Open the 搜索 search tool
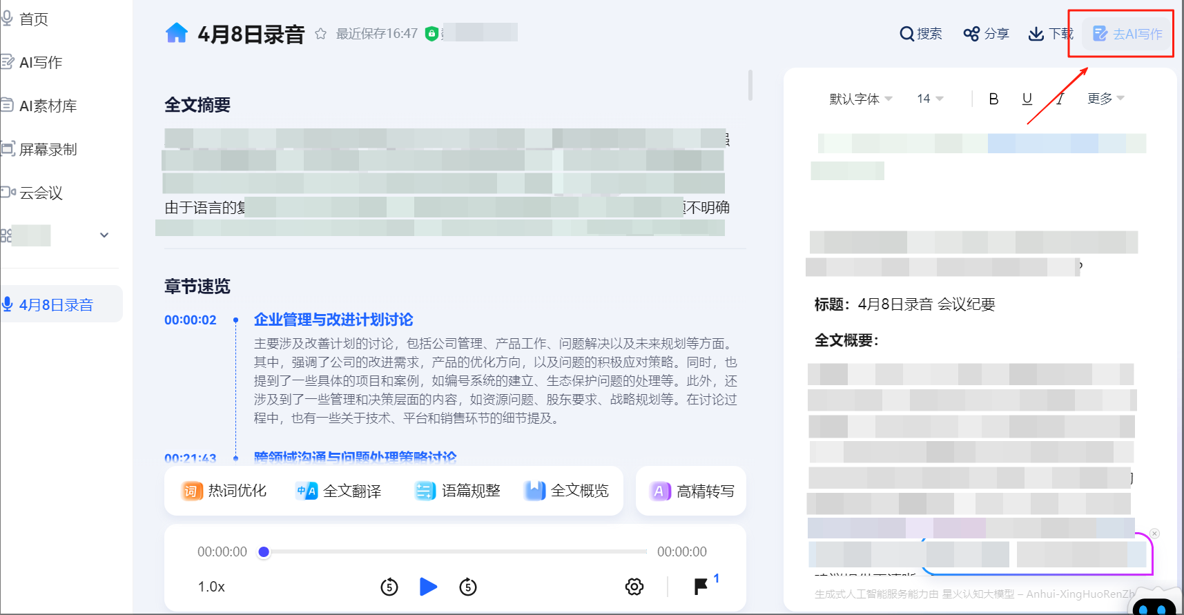This screenshot has height=615, width=1184. pyautogui.click(x=920, y=34)
